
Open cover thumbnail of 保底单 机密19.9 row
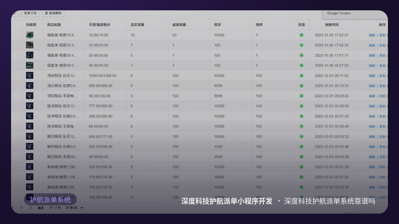click(x=30, y=35)
